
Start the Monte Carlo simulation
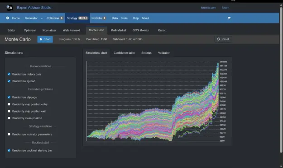(x=45, y=39)
